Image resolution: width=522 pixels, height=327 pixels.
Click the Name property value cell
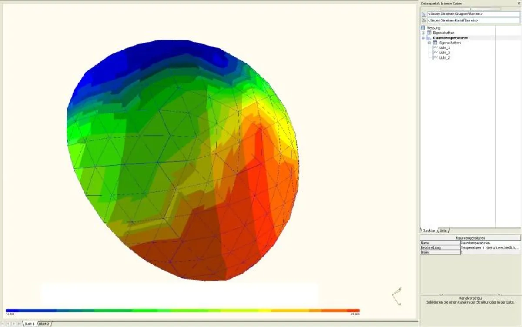(490, 243)
